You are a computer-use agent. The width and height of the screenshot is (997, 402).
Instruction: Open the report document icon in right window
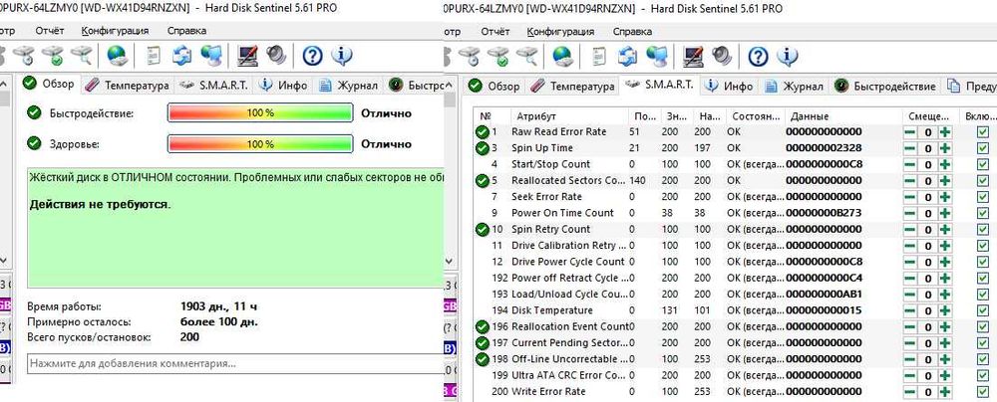[599, 57]
